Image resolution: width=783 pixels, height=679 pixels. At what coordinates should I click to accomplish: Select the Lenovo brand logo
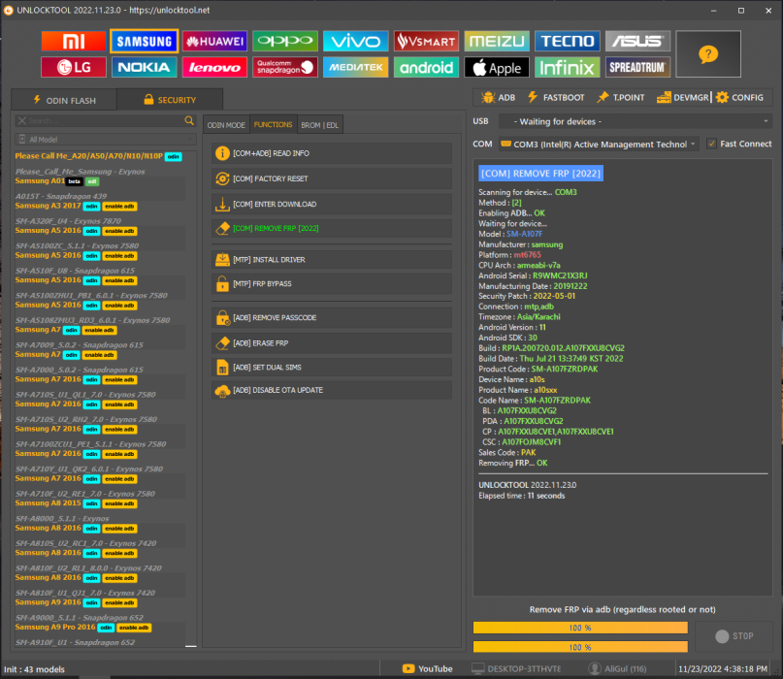coord(214,67)
